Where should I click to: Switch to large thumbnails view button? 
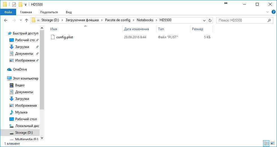pyautogui.click(x=272, y=143)
